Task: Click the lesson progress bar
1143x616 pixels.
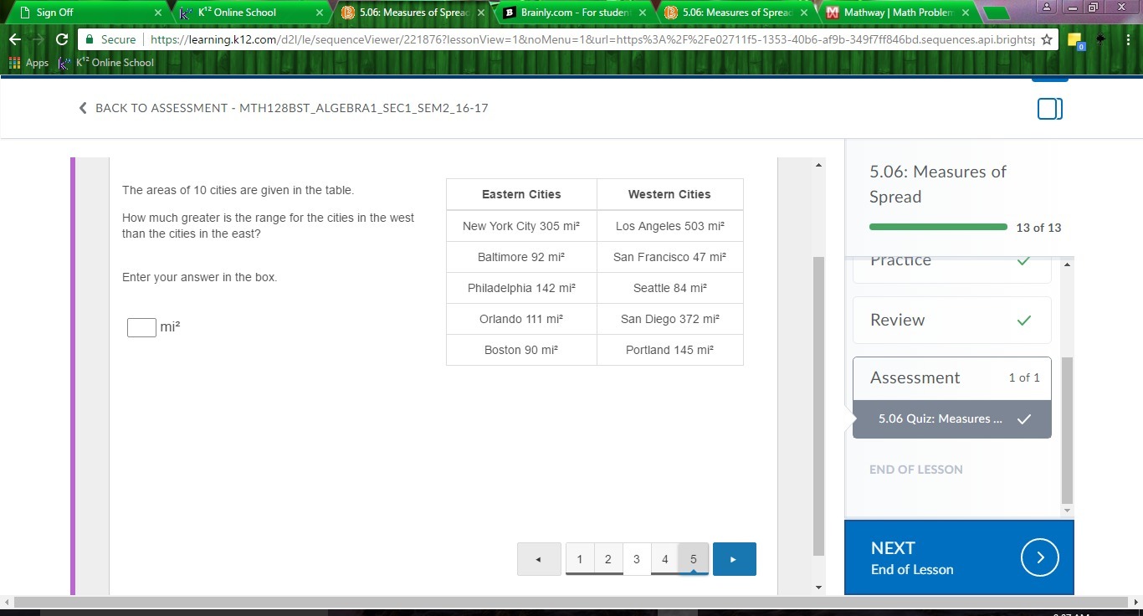Action: coord(938,227)
